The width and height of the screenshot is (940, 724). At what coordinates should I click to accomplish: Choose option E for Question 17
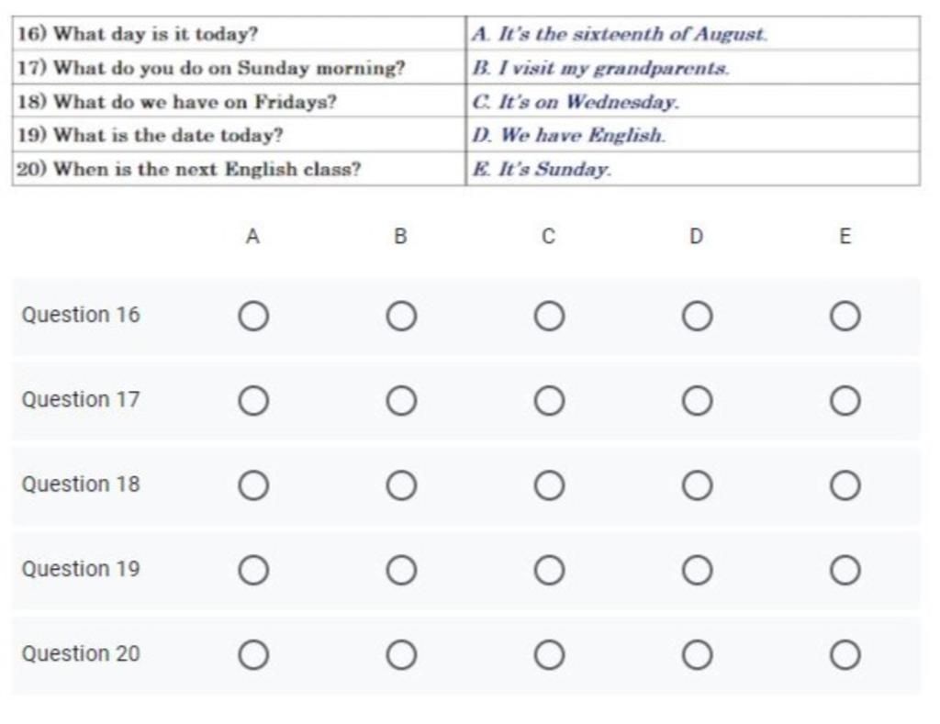click(x=845, y=401)
